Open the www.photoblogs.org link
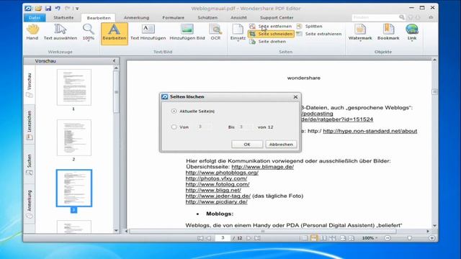 pos(222,173)
